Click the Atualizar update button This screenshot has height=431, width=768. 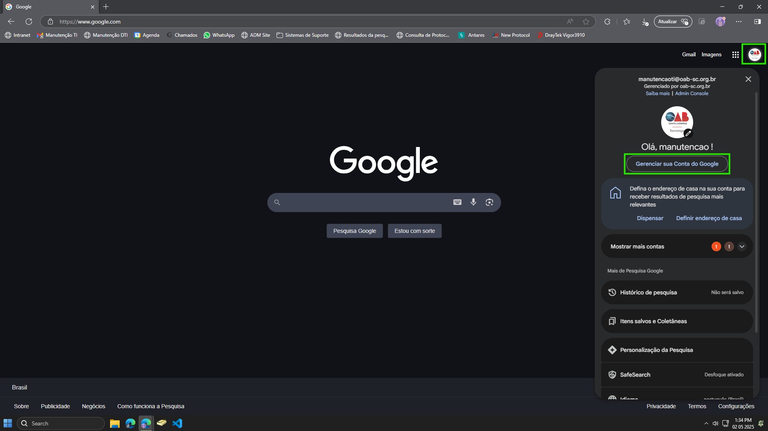673,22
